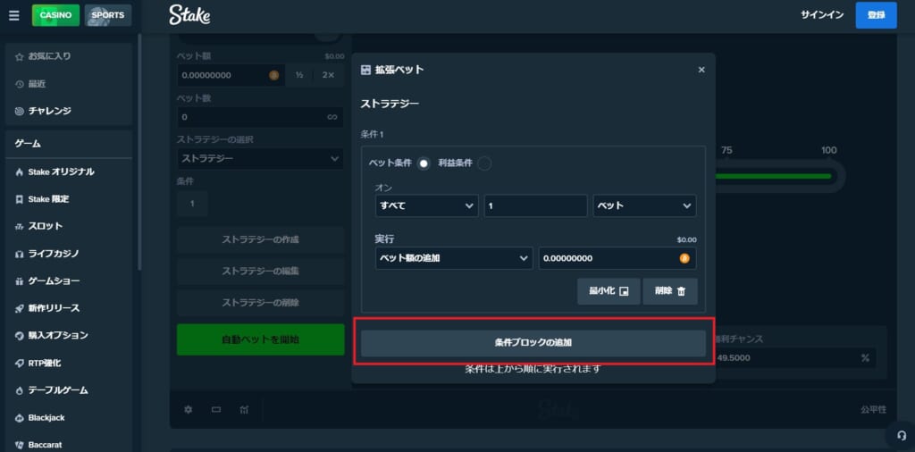
Task: Click 条件ブロックの追加 button
Action: (533, 343)
